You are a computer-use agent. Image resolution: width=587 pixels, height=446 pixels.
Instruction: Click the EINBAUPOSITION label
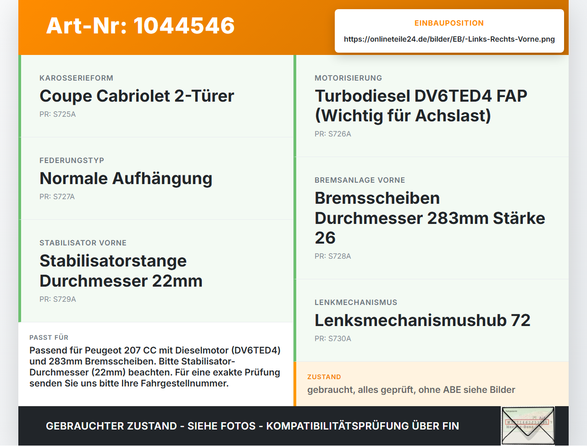tap(449, 23)
